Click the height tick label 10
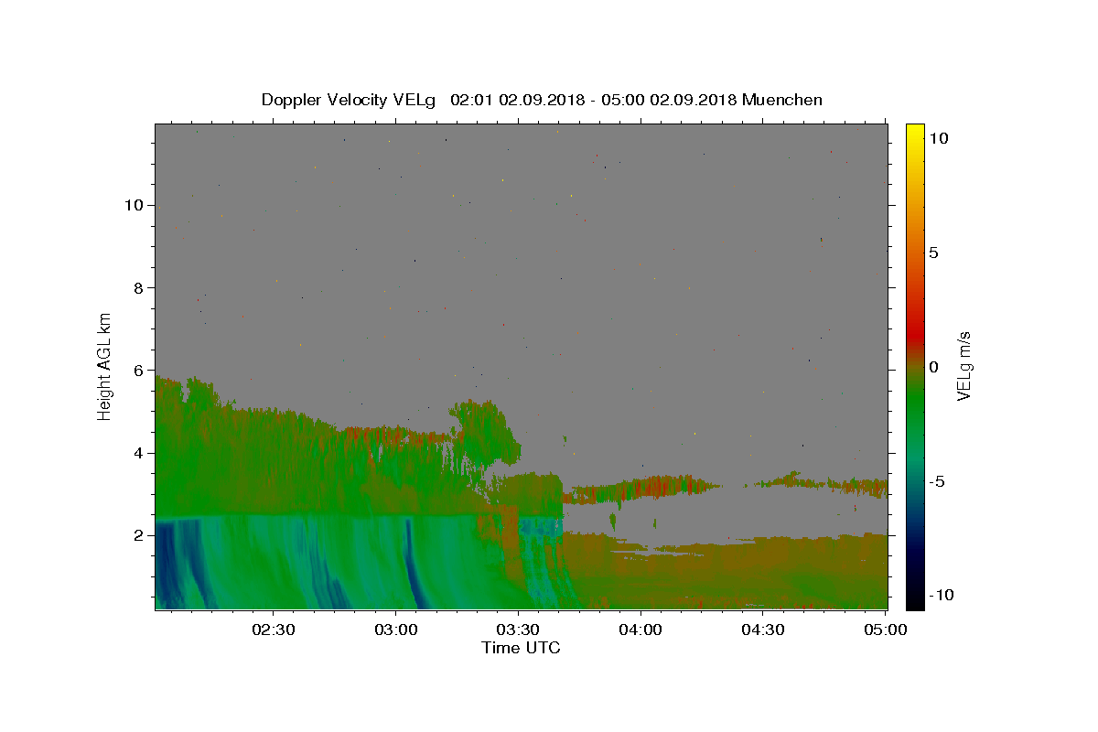The width and height of the screenshot is (1098, 732). (x=136, y=205)
